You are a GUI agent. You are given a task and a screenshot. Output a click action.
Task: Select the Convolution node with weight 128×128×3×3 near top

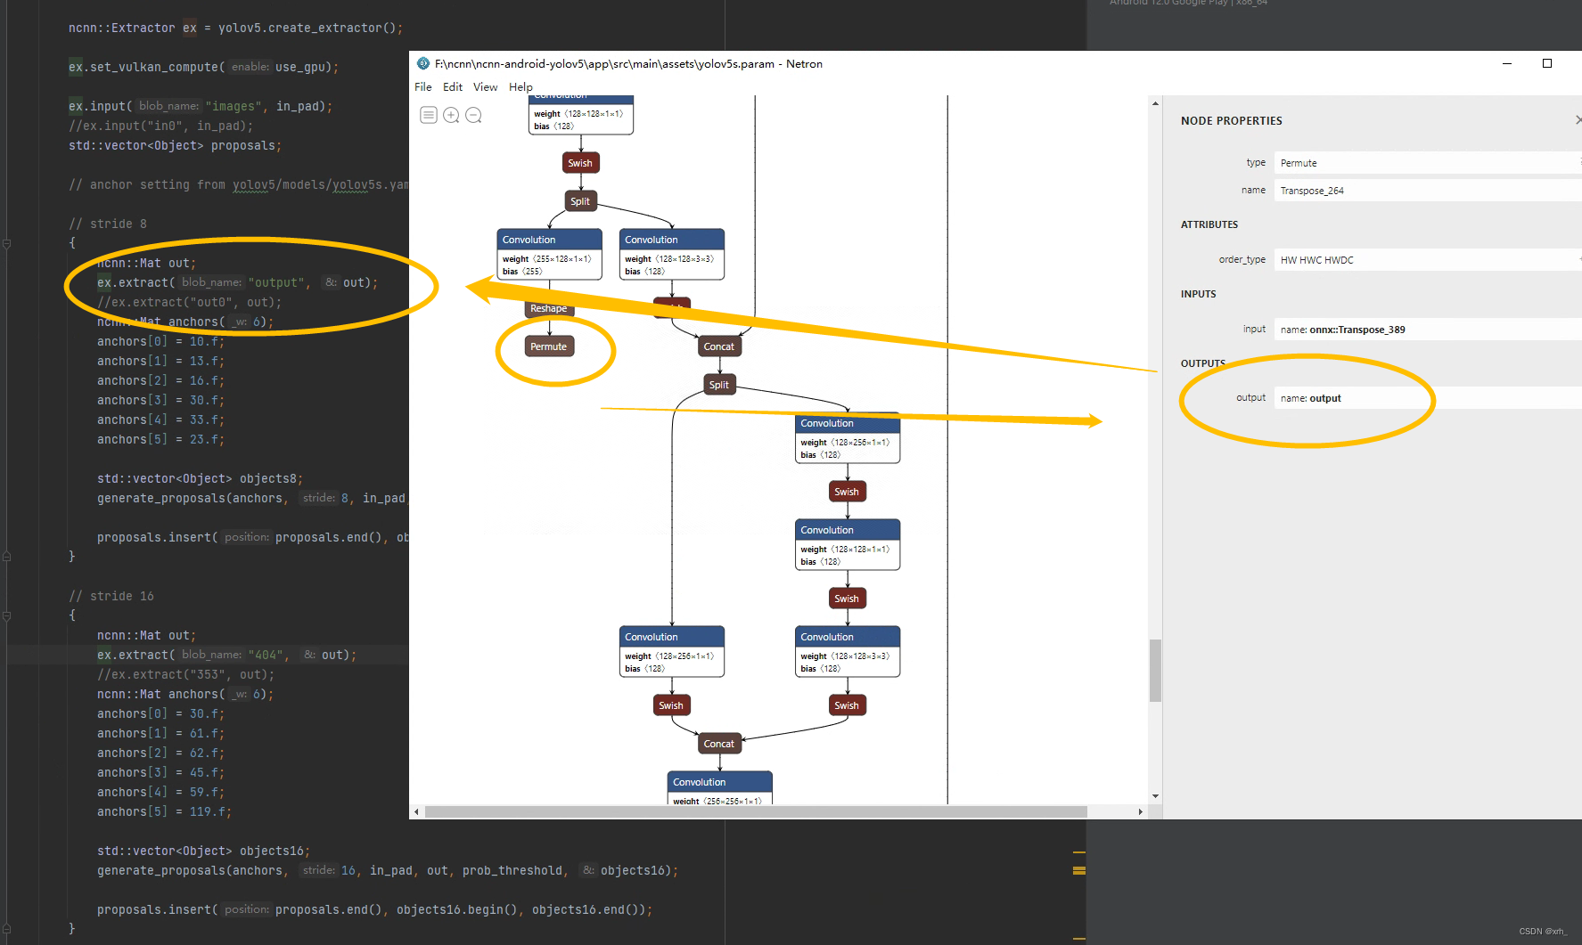point(672,255)
